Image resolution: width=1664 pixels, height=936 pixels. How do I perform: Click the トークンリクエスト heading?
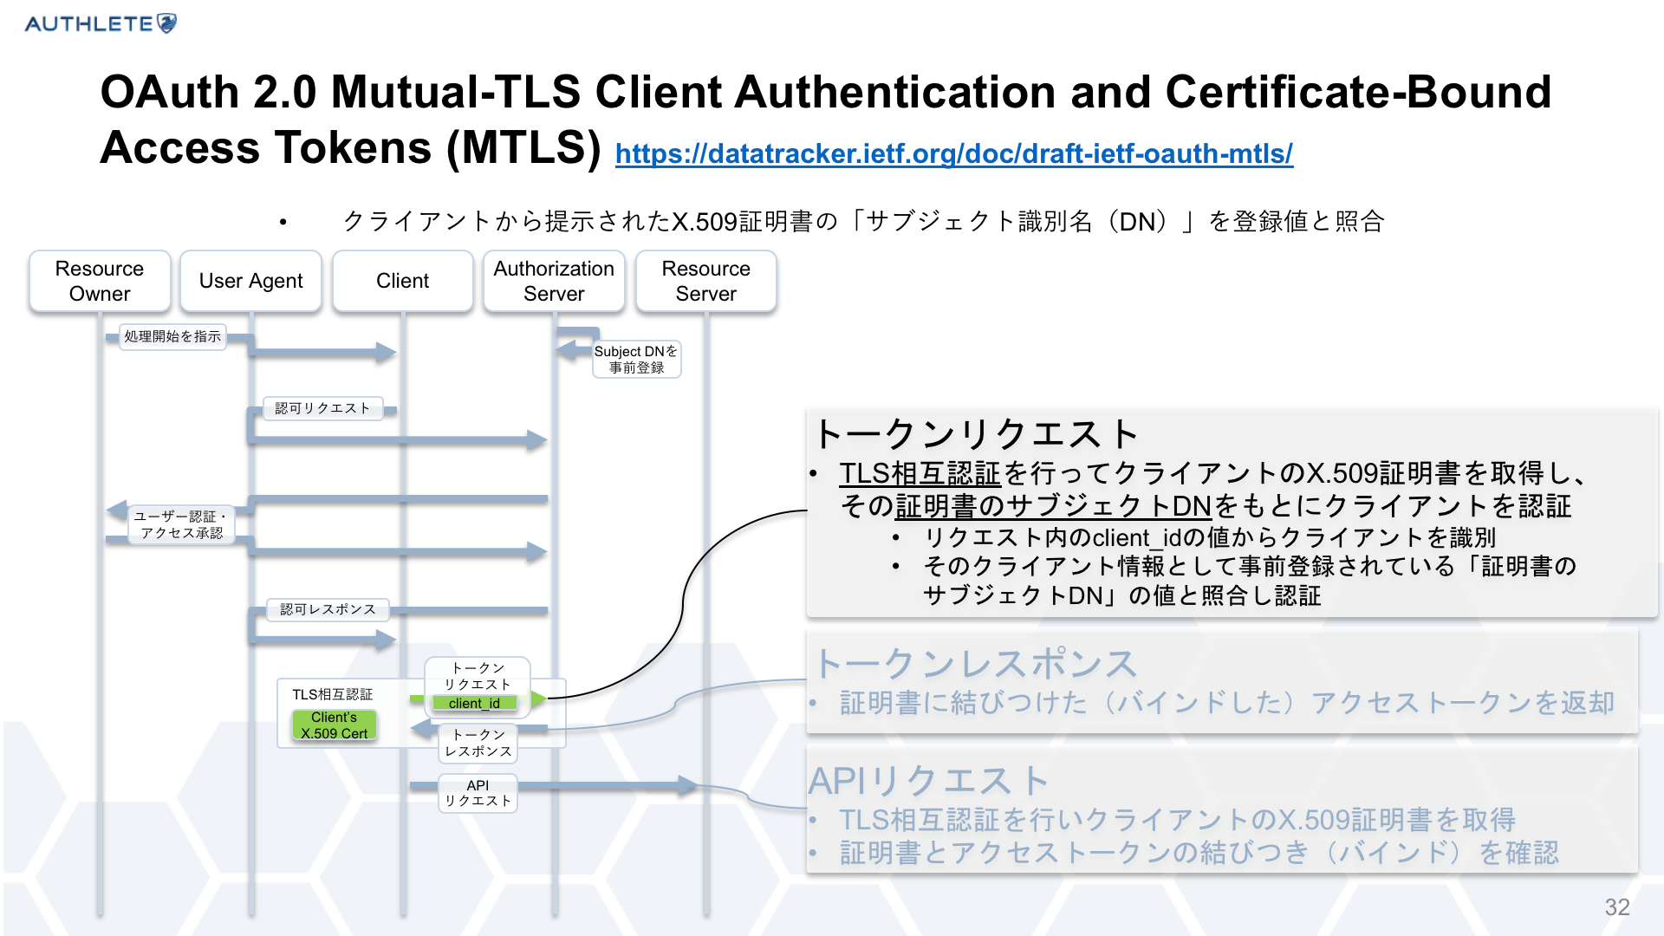pyautogui.click(x=975, y=433)
